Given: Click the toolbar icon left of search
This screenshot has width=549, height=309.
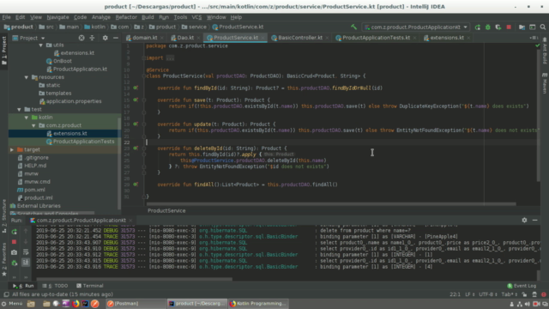Looking at the screenshot, I should point(532,27).
